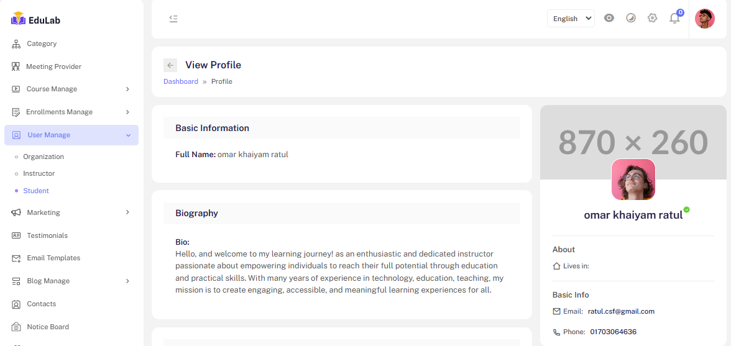Click the user avatar in the header
The image size is (731, 346).
click(705, 19)
